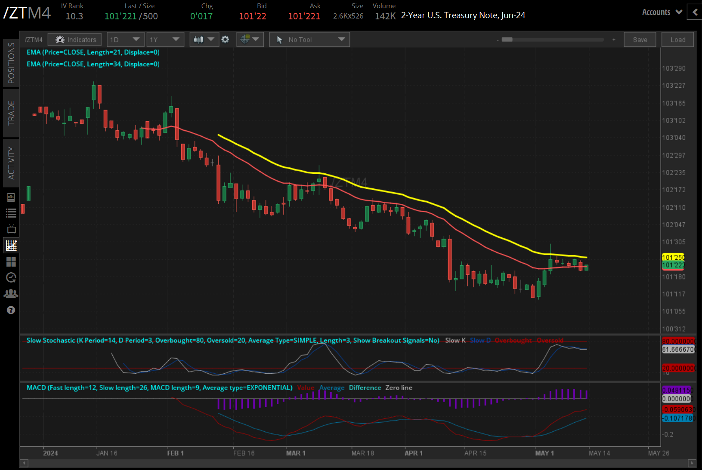This screenshot has width=702, height=470.
Task: Click the clock history icon in sidebar
Action: tap(11, 277)
